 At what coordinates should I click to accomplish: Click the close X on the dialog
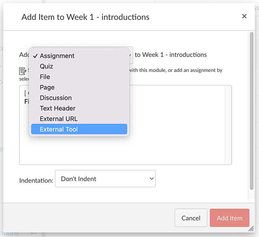(x=244, y=16)
